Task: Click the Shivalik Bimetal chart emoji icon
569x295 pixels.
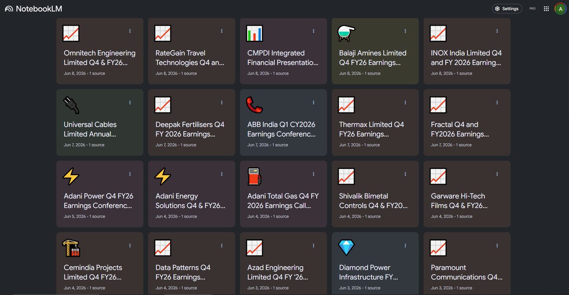Action: [x=346, y=176]
